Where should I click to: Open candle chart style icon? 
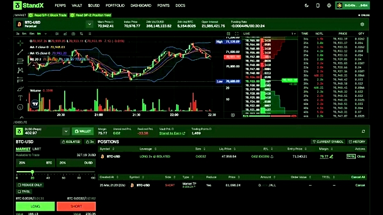click(x=57, y=34)
